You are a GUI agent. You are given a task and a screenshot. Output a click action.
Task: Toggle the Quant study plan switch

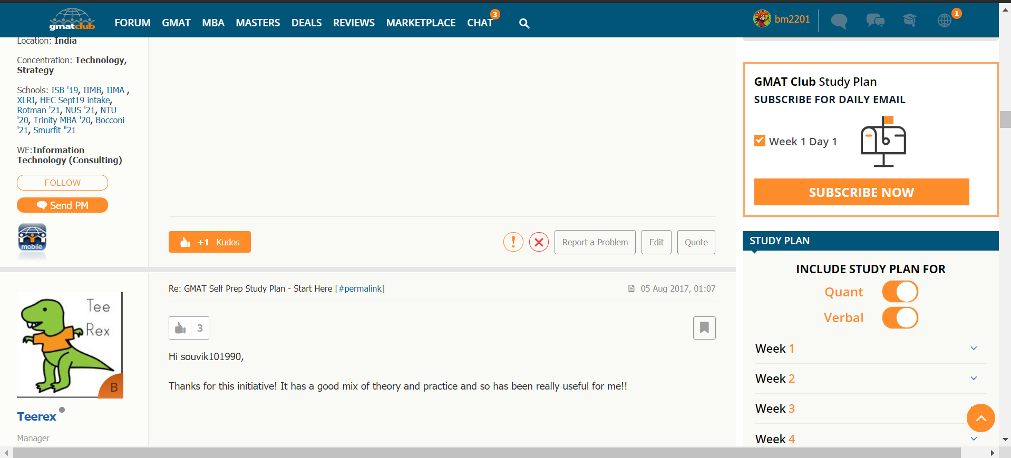[900, 292]
